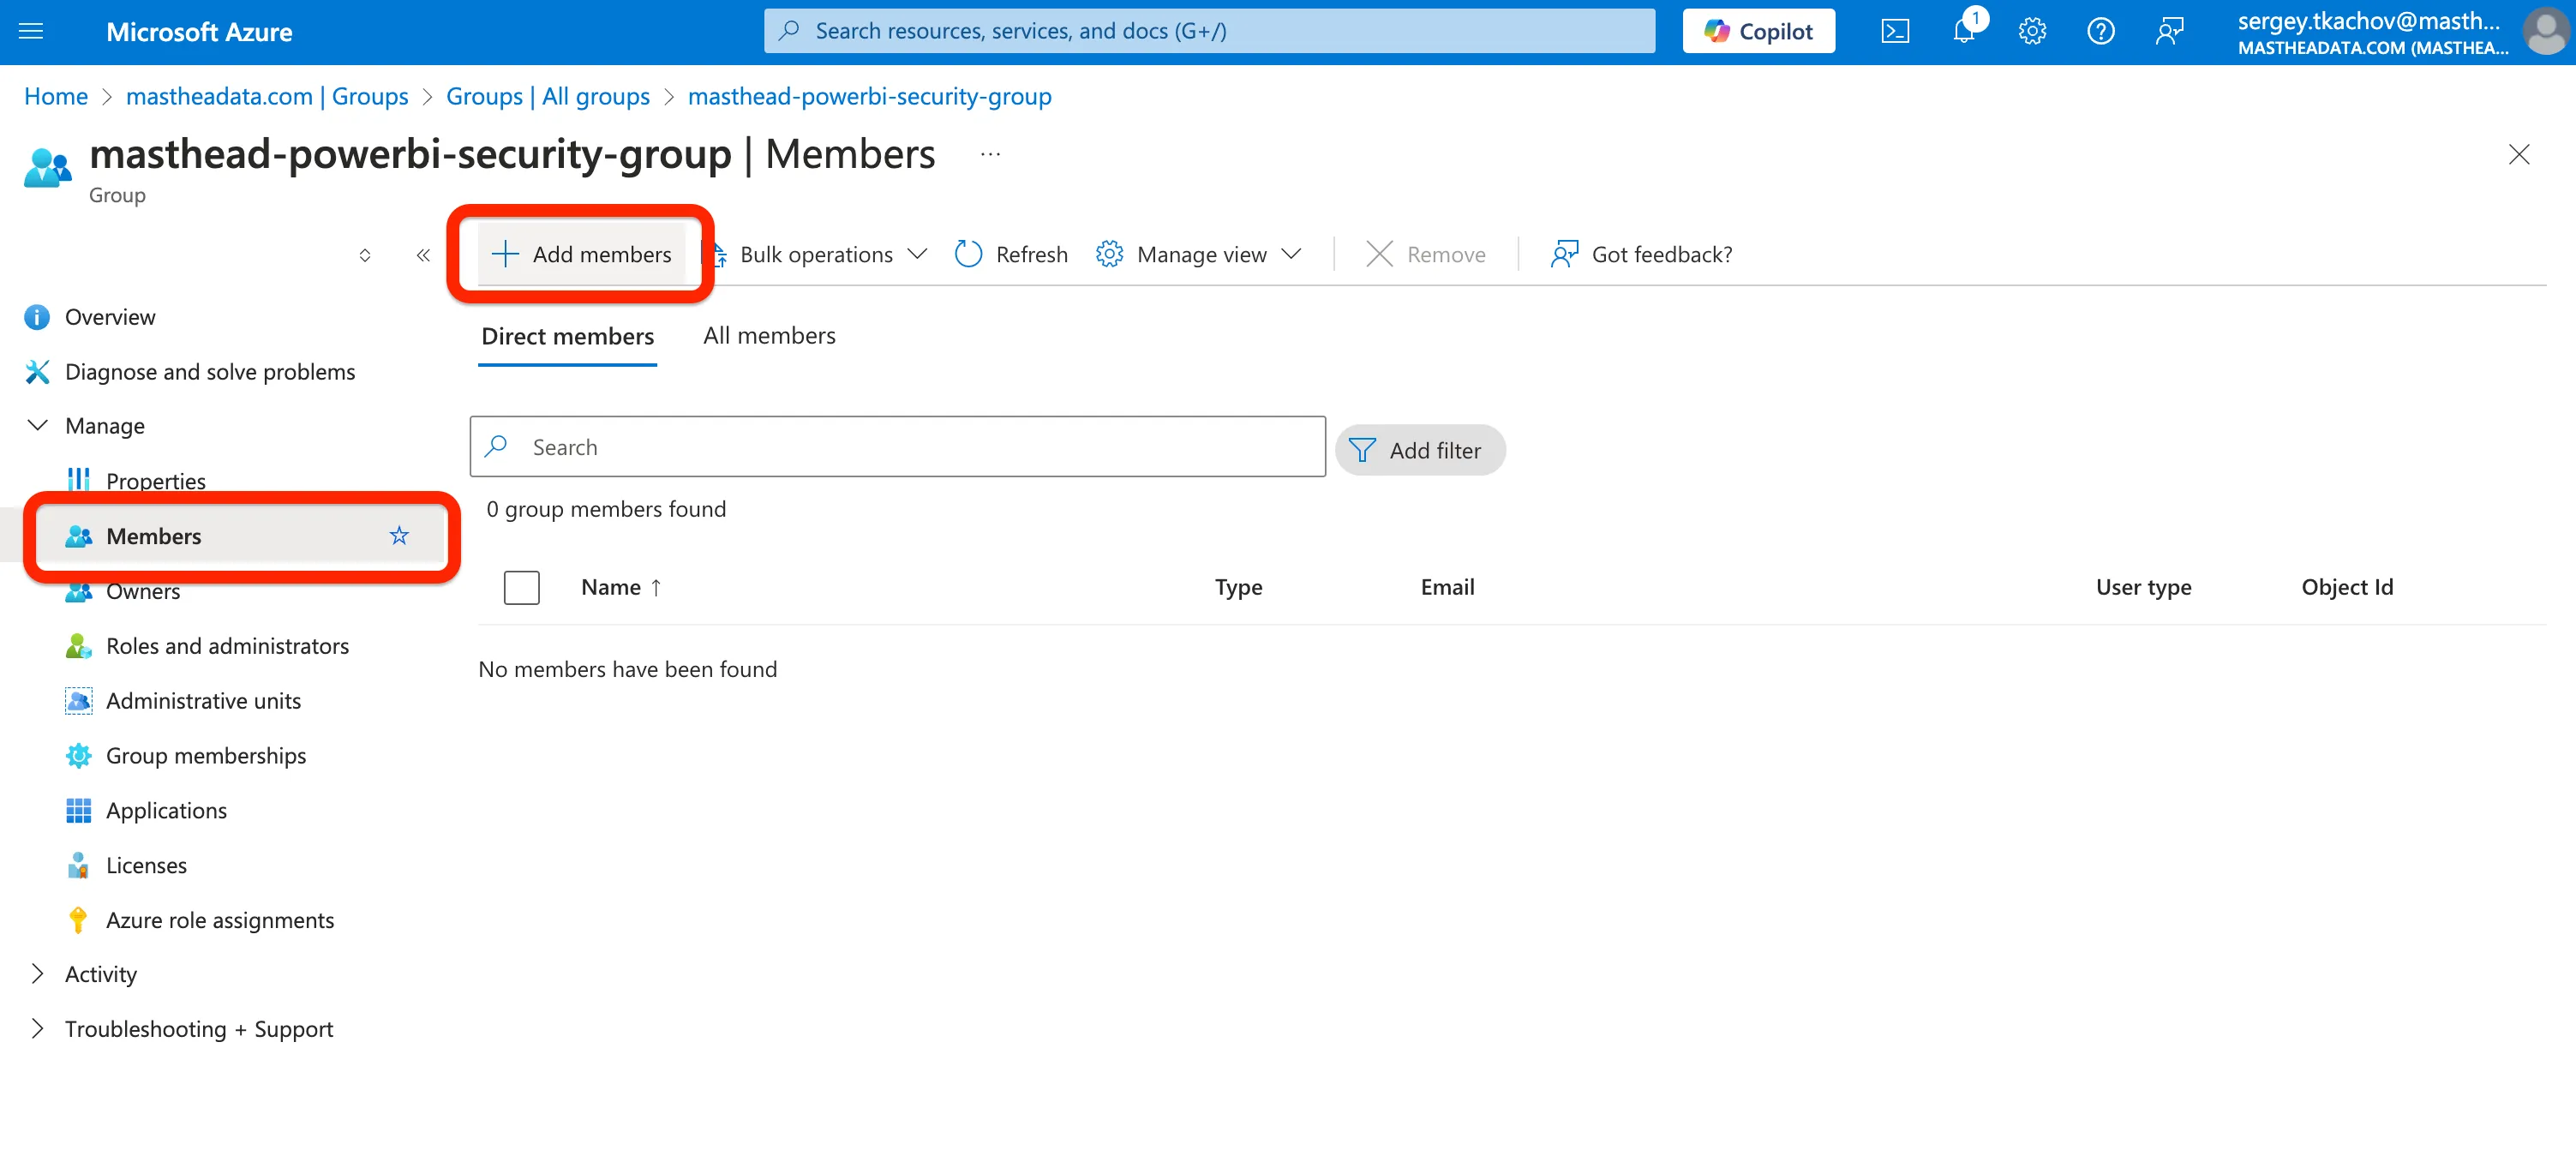Open the notifications bell

pyautogui.click(x=1963, y=31)
